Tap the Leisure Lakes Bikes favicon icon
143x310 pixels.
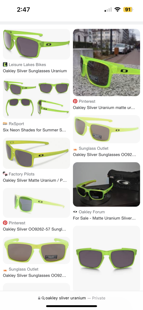5,65
